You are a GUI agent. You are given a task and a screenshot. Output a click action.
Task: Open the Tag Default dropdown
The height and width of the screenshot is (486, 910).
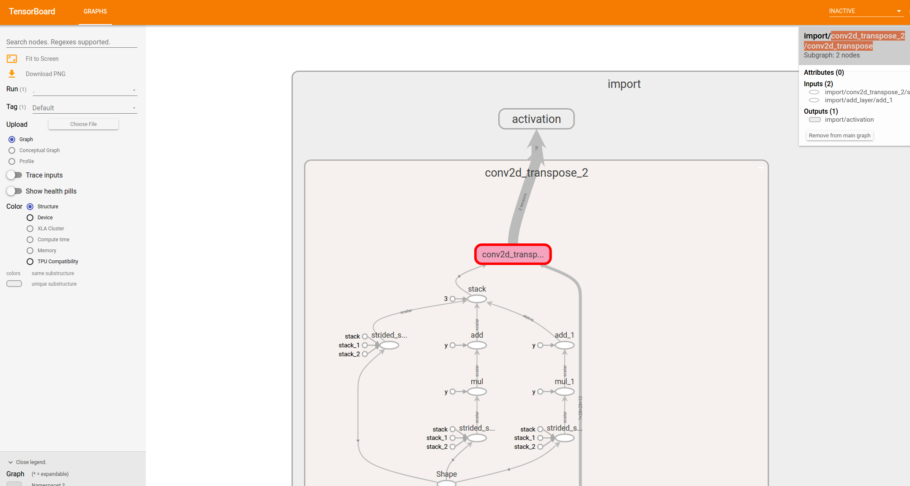tap(85, 108)
